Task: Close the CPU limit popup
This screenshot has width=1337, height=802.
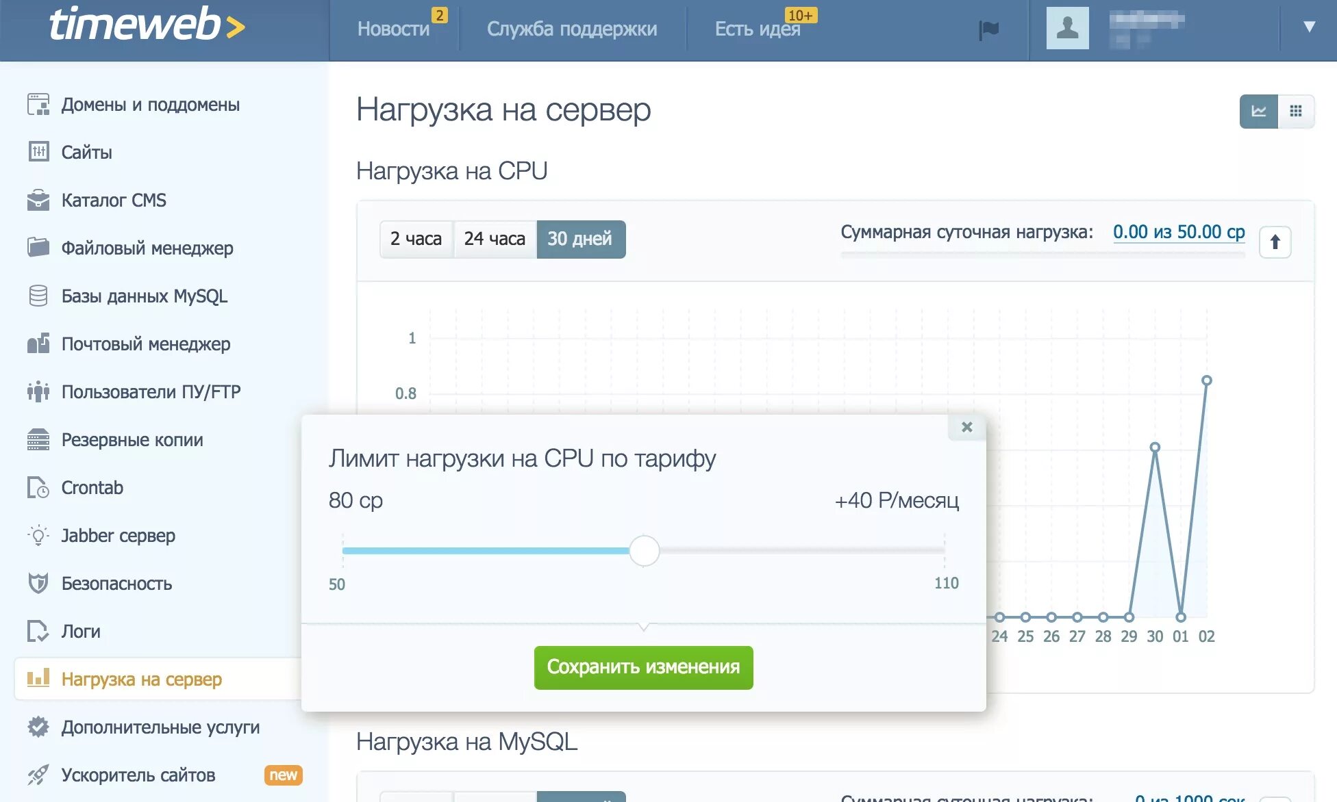Action: click(x=966, y=427)
